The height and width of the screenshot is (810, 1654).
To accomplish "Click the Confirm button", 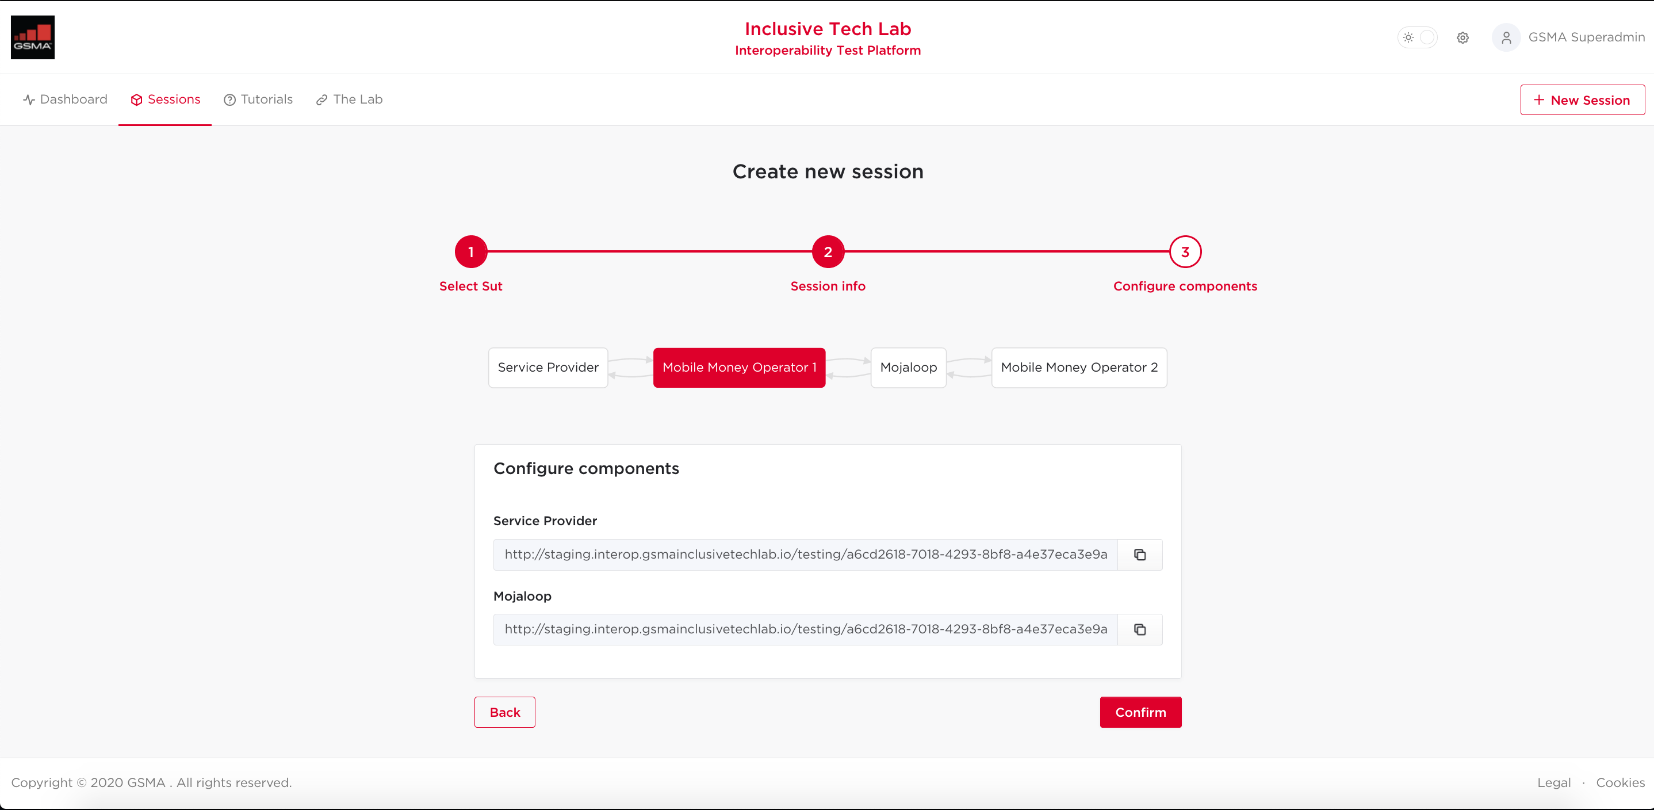I will 1140,712.
